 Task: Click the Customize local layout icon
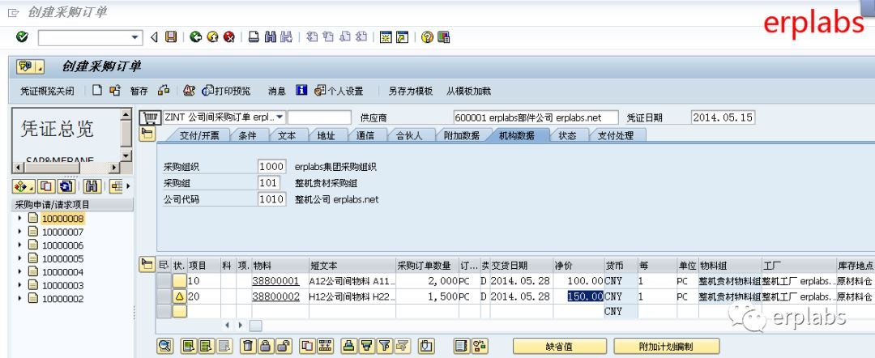point(444,37)
